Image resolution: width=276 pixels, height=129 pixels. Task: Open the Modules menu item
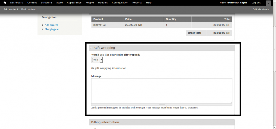[x=103, y=3]
